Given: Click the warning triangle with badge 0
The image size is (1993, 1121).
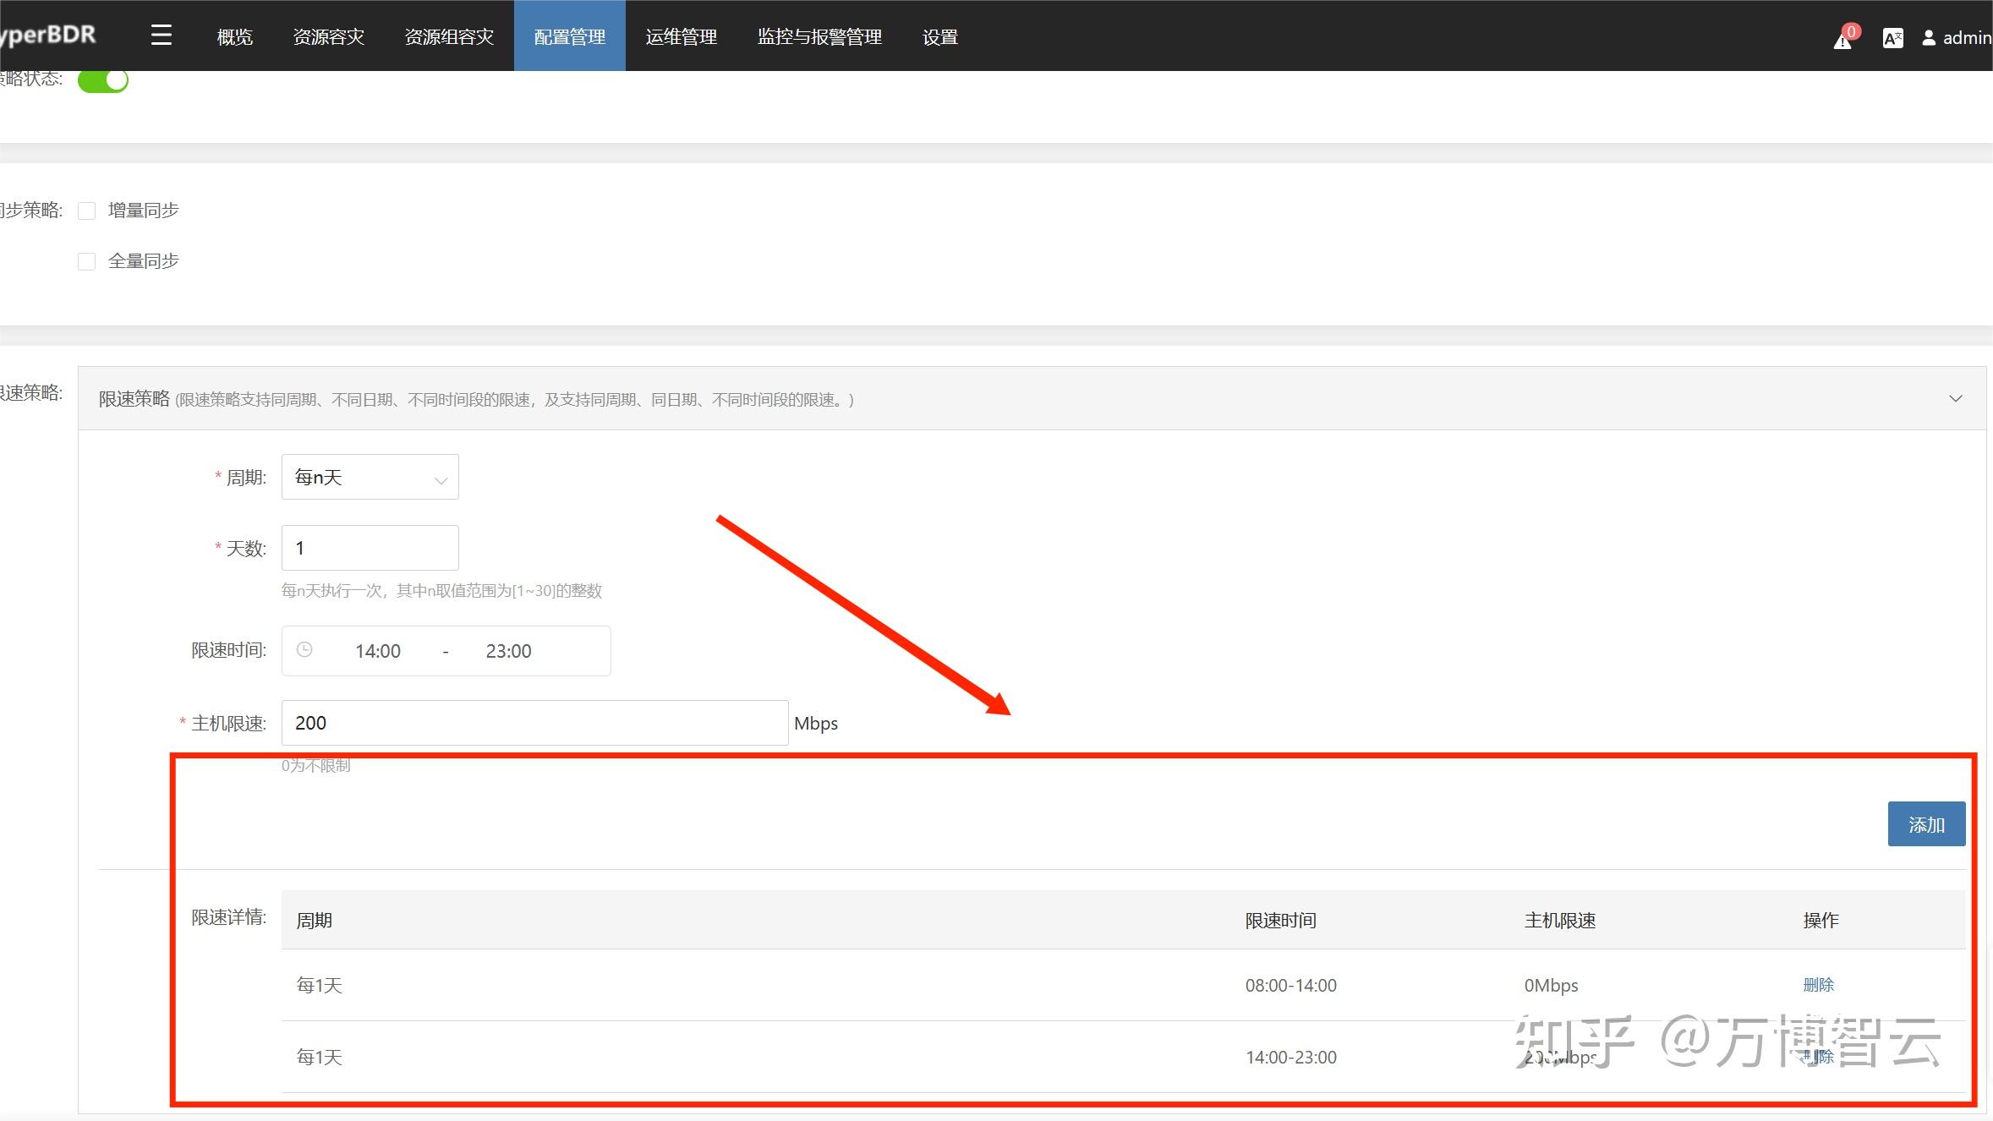Looking at the screenshot, I should (x=1842, y=42).
